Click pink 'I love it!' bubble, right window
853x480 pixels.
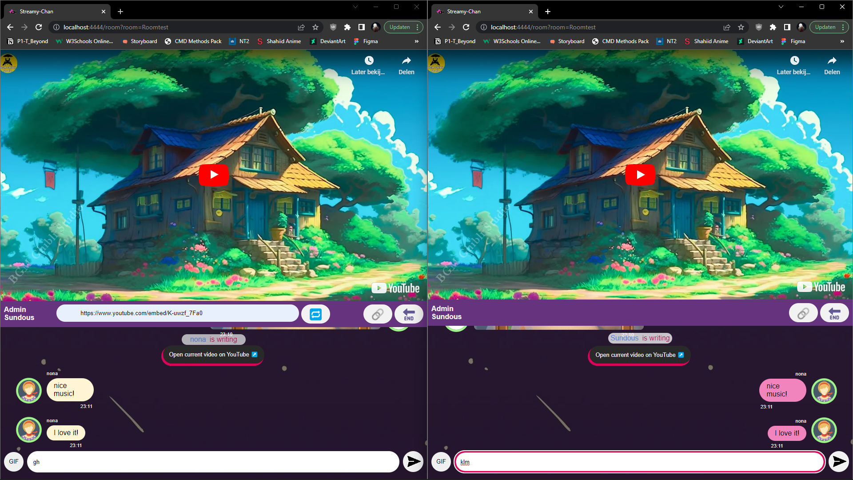787,433
